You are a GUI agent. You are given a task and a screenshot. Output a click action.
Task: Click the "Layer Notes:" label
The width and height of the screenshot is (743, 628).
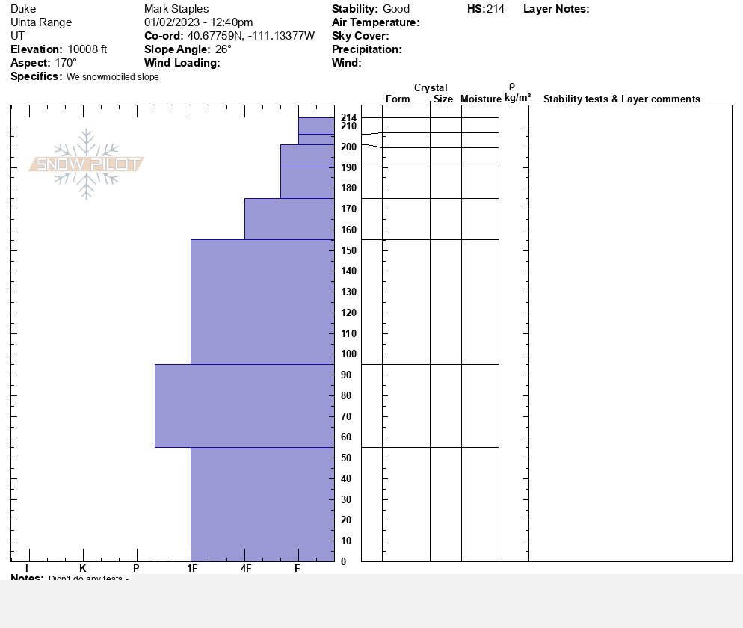pyautogui.click(x=556, y=9)
